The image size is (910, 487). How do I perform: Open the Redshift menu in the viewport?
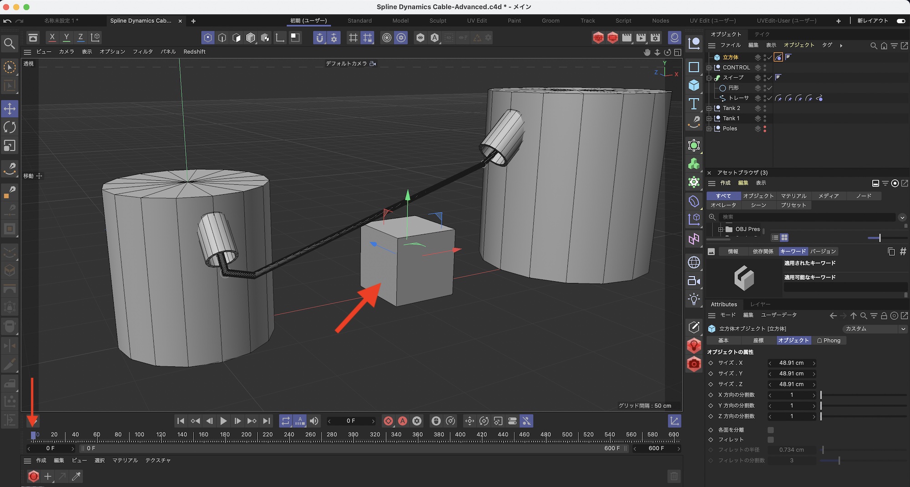click(194, 52)
